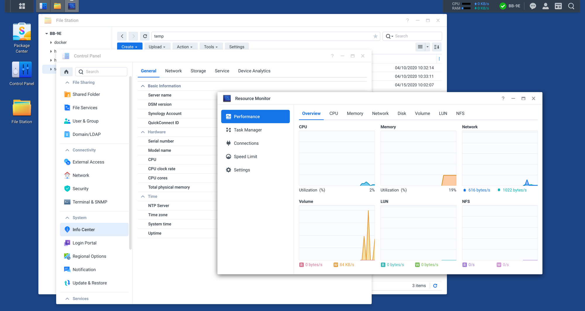The width and height of the screenshot is (585, 311).
Task: Open the File Station column options menu
Action: pos(439,59)
